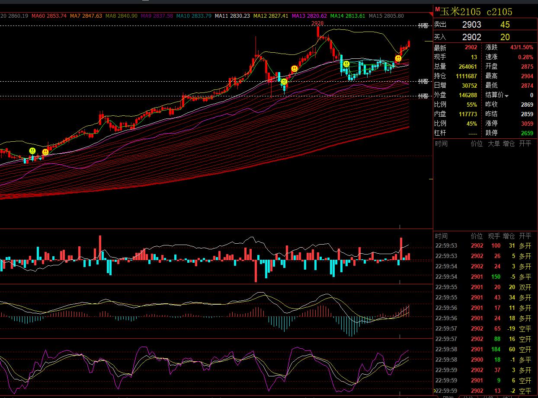This screenshot has height=398, width=538.
Task: Click the smiley signal beside the newest candles
Action: pos(398,58)
